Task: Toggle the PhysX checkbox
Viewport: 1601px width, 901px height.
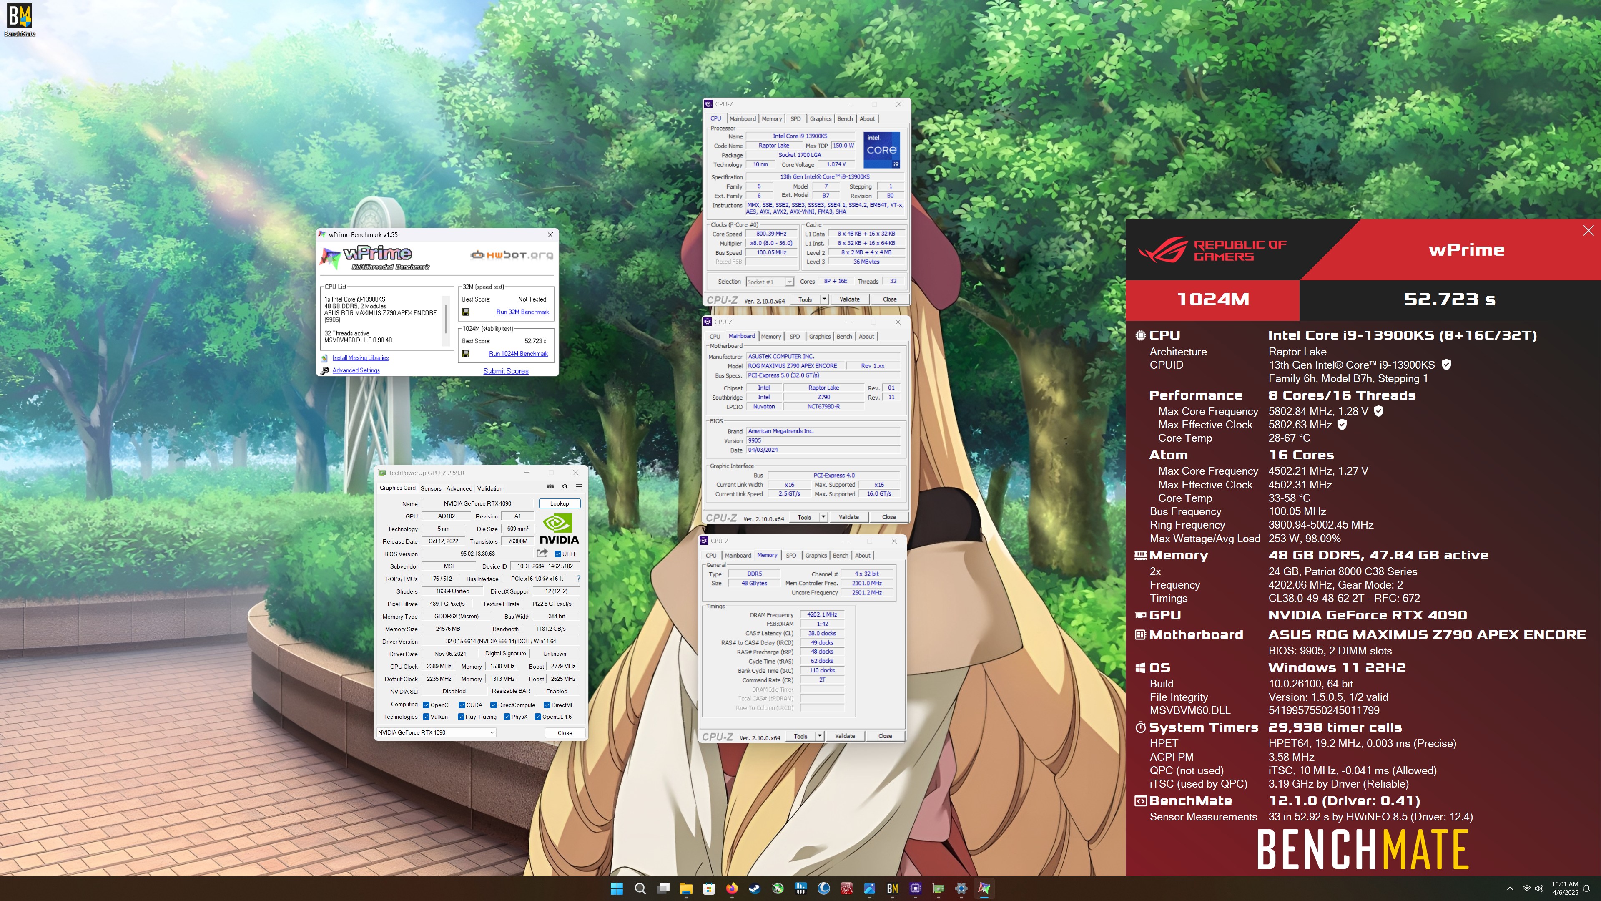Action: [x=507, y=717]
